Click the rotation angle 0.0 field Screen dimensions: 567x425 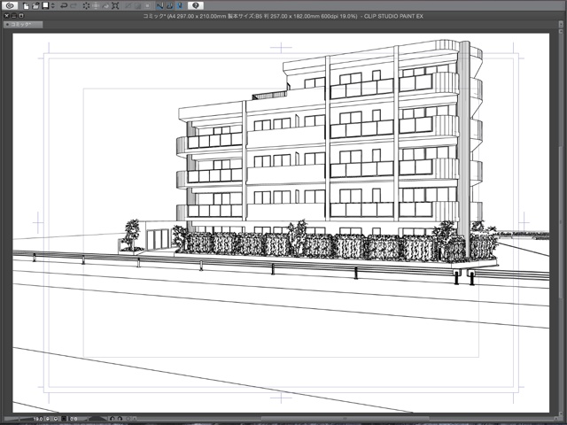coord(74,419)
